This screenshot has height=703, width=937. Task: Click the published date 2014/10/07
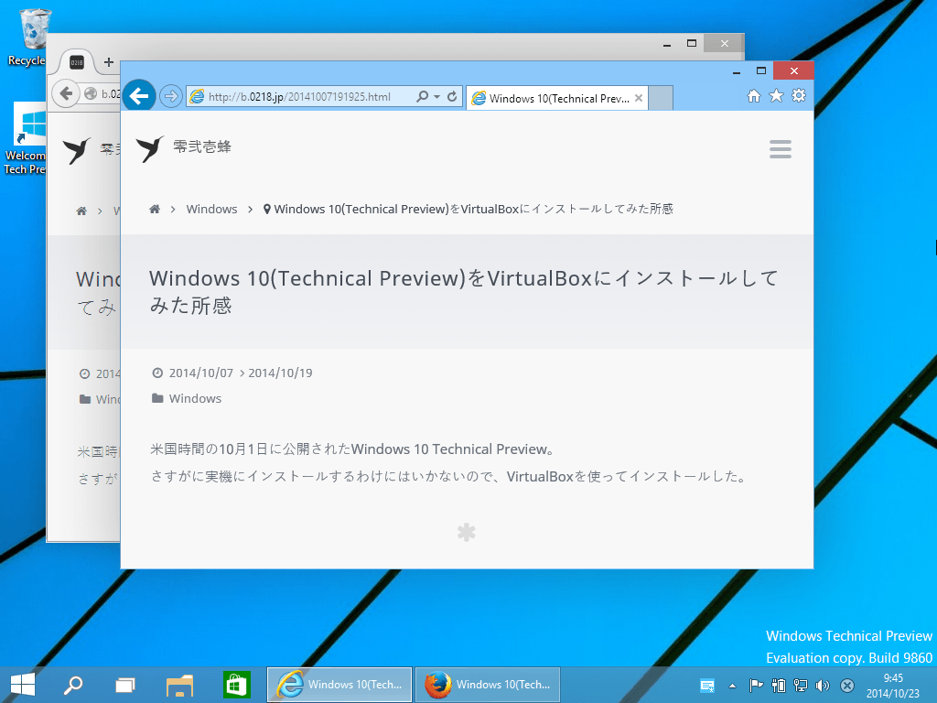pyautogui.click(x=200, y=373)
